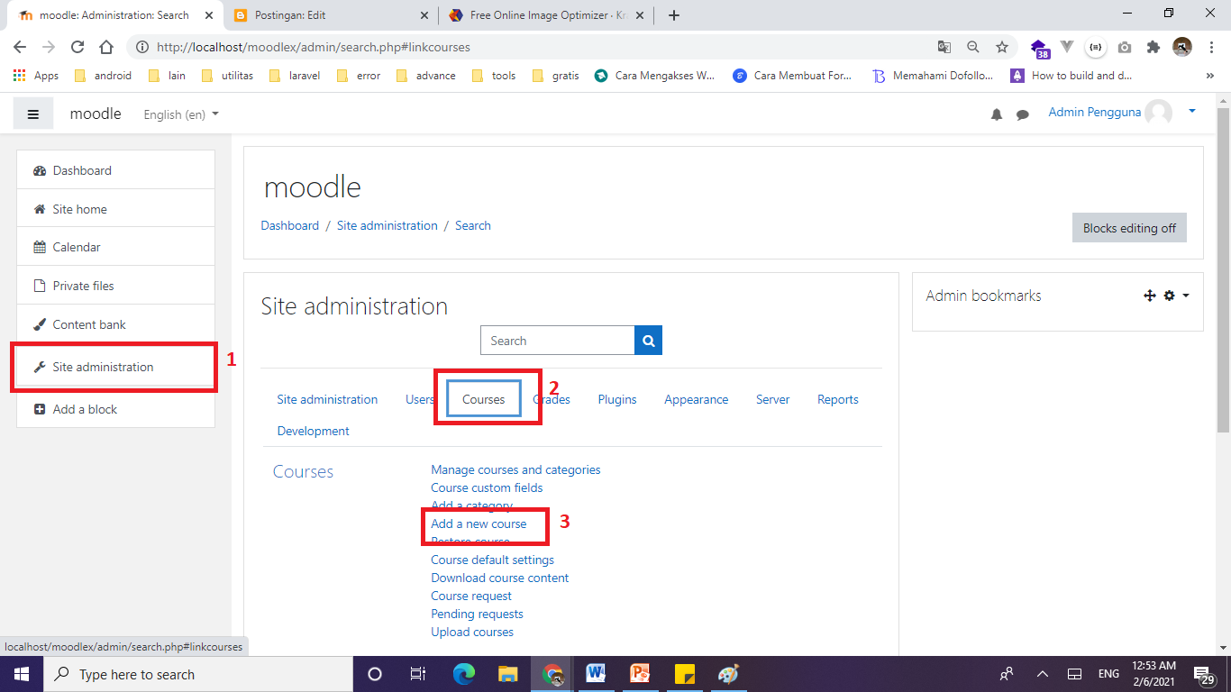The width and height of the screenshot is (1231, 692).
Task: Focus the Site administration search field
Action: click(558, 341)
